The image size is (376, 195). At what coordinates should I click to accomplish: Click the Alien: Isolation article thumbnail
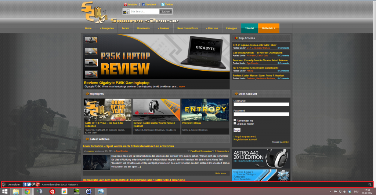(97, 162)
